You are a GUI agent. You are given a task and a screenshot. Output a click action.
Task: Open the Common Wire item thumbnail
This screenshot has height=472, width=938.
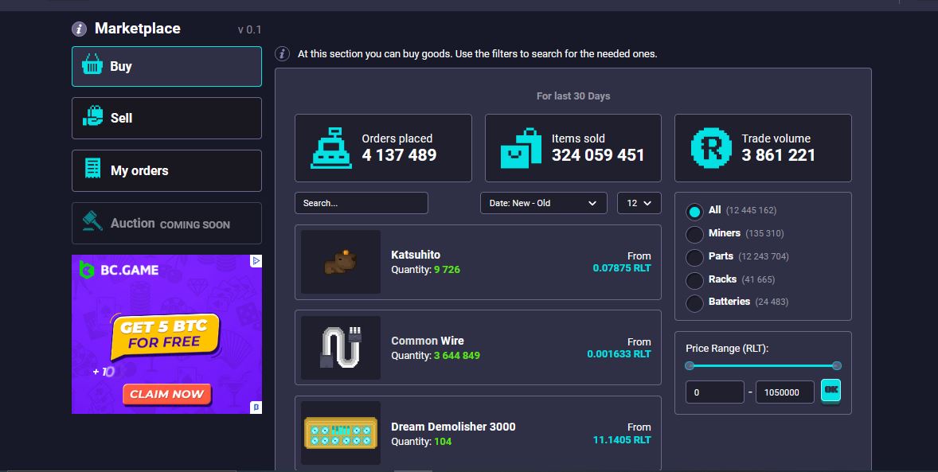point(340,348)
